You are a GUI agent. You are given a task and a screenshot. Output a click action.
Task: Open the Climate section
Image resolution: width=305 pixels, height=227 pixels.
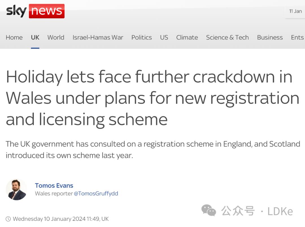tap(187, 38)
